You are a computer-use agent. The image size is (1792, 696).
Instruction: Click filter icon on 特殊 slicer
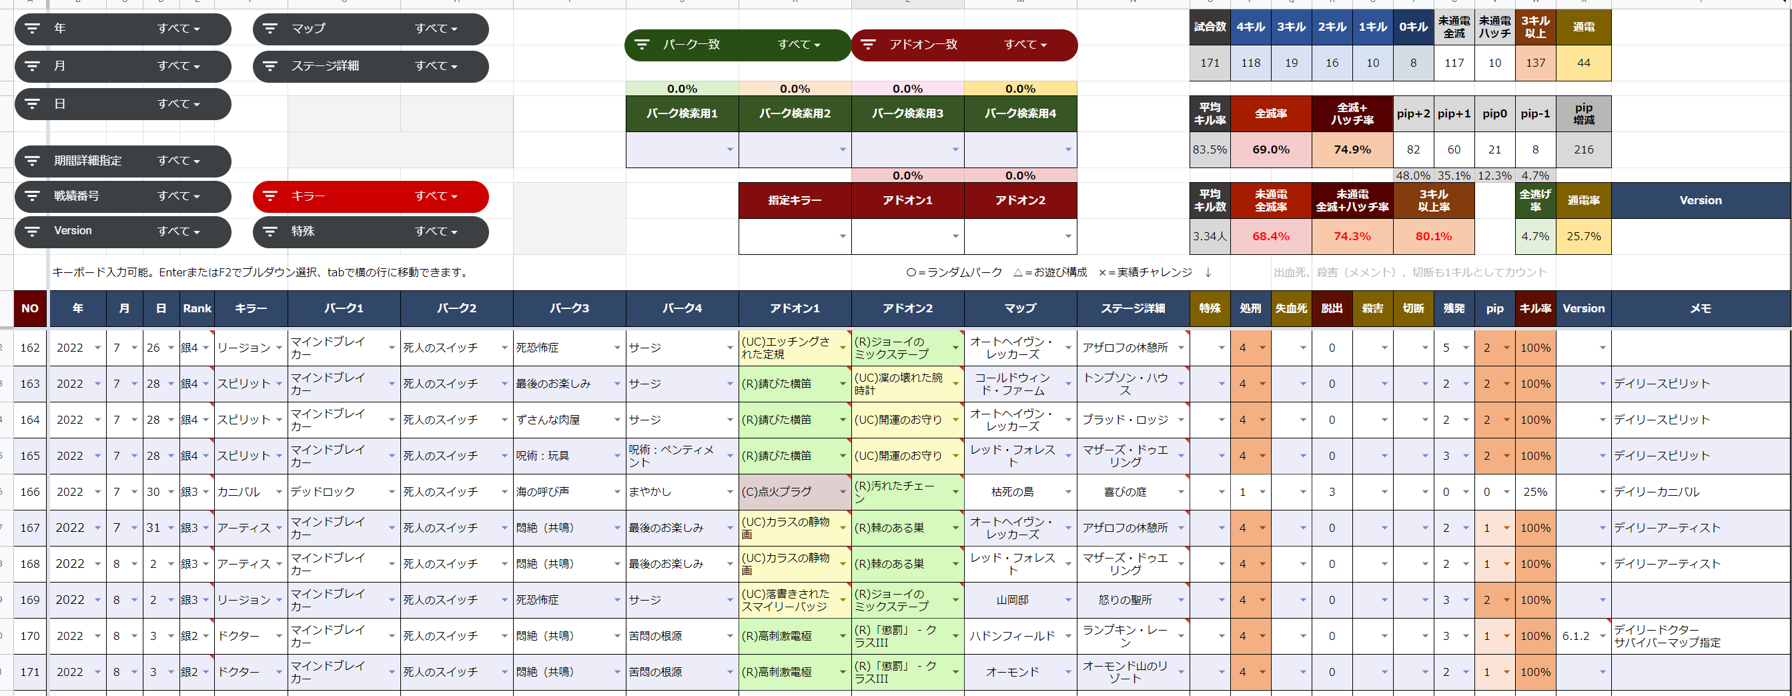pos(270,231)
